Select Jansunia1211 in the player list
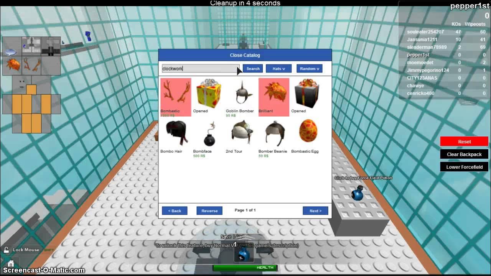The width and height of the screenshot is (491, 276). point(422,39)
